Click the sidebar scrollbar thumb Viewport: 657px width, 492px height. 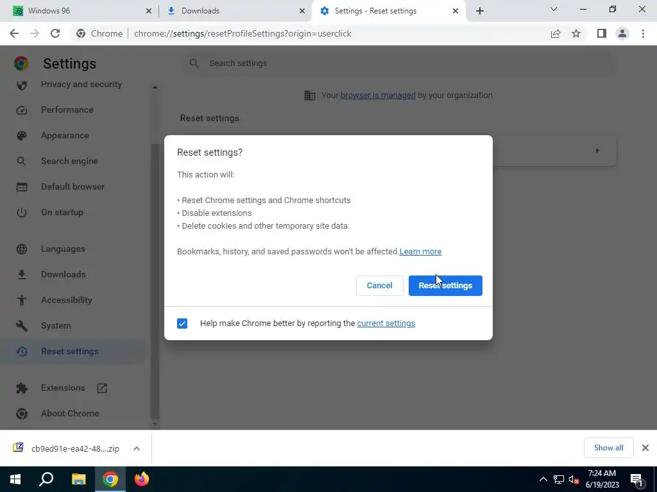[155, 281]
